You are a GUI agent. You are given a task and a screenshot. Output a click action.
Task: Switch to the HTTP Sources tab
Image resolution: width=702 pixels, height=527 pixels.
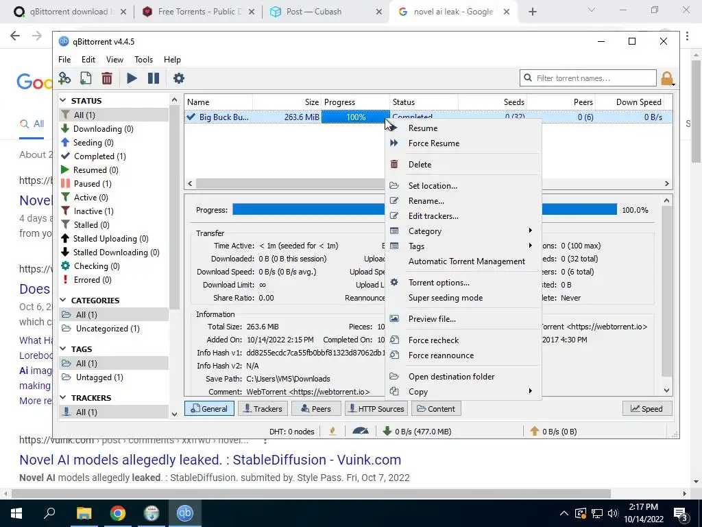376,409
